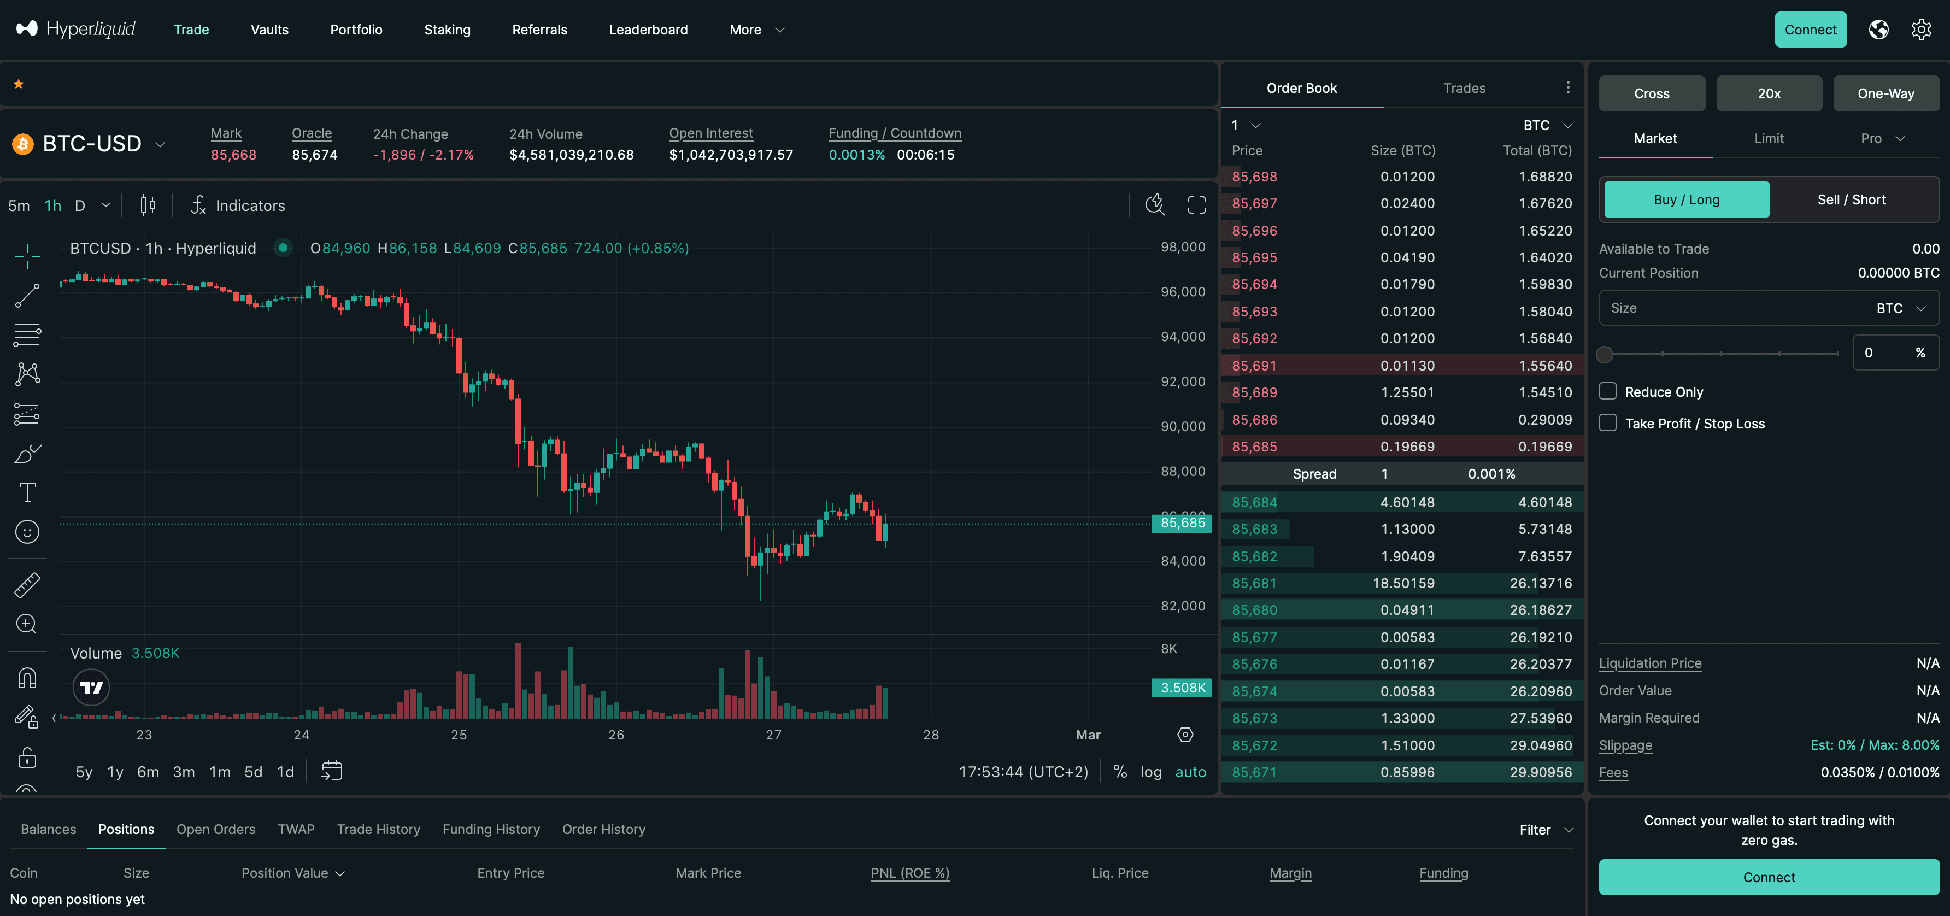Click the order size percentage slider handle

1604,354
